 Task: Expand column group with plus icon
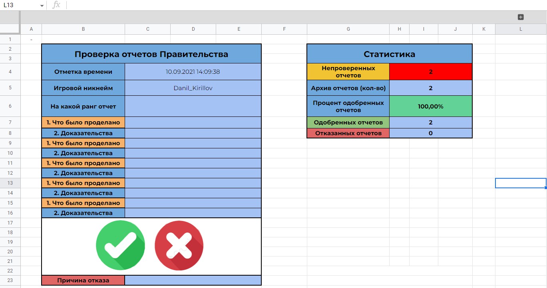[x=521, y=17]
